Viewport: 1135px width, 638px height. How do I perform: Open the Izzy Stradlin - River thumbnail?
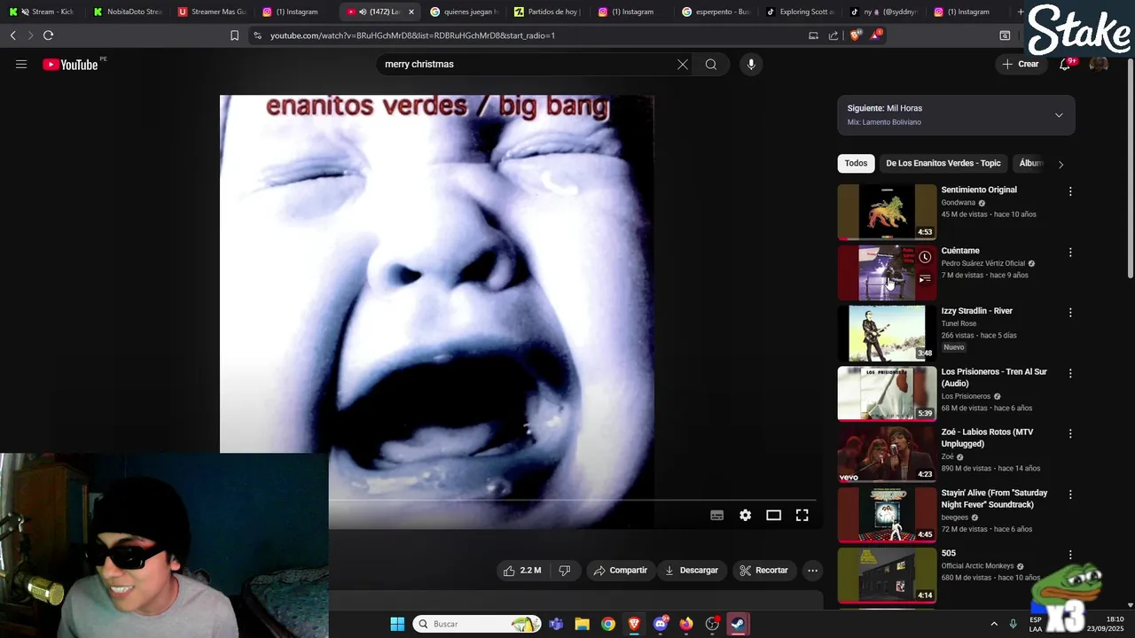[887, 333]
